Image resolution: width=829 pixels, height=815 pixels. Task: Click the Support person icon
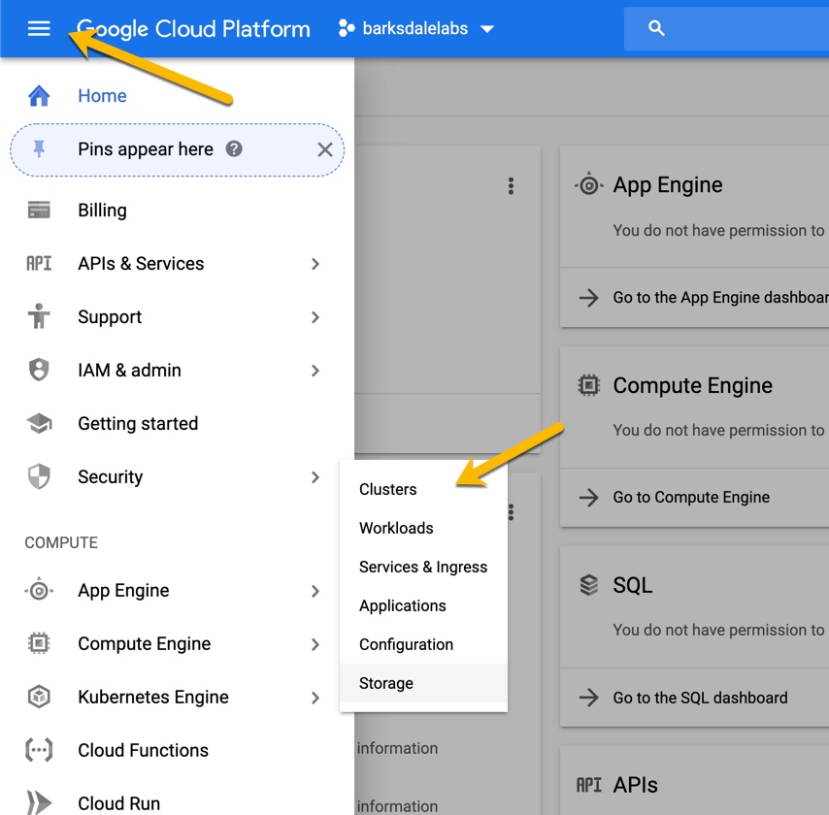pos(39,316)
